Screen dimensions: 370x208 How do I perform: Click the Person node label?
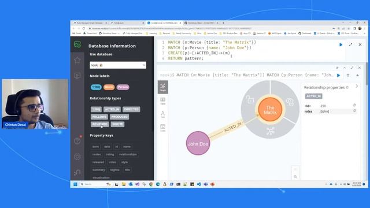(123, 87)
